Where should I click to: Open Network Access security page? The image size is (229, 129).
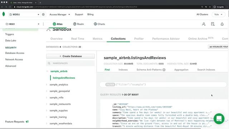click(x=14, y=59)
